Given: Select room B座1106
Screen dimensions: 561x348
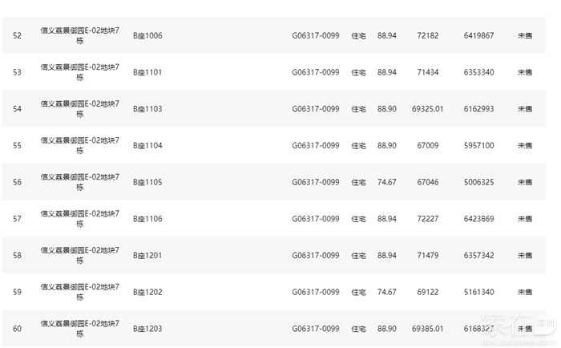Looking at the screenshot, I should click(147, 219).
